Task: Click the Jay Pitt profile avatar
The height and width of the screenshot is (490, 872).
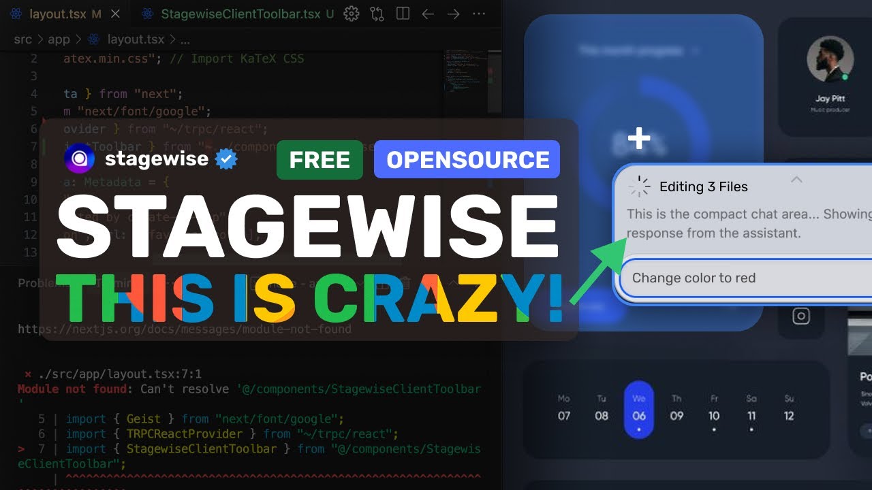Action: (830, 60)
